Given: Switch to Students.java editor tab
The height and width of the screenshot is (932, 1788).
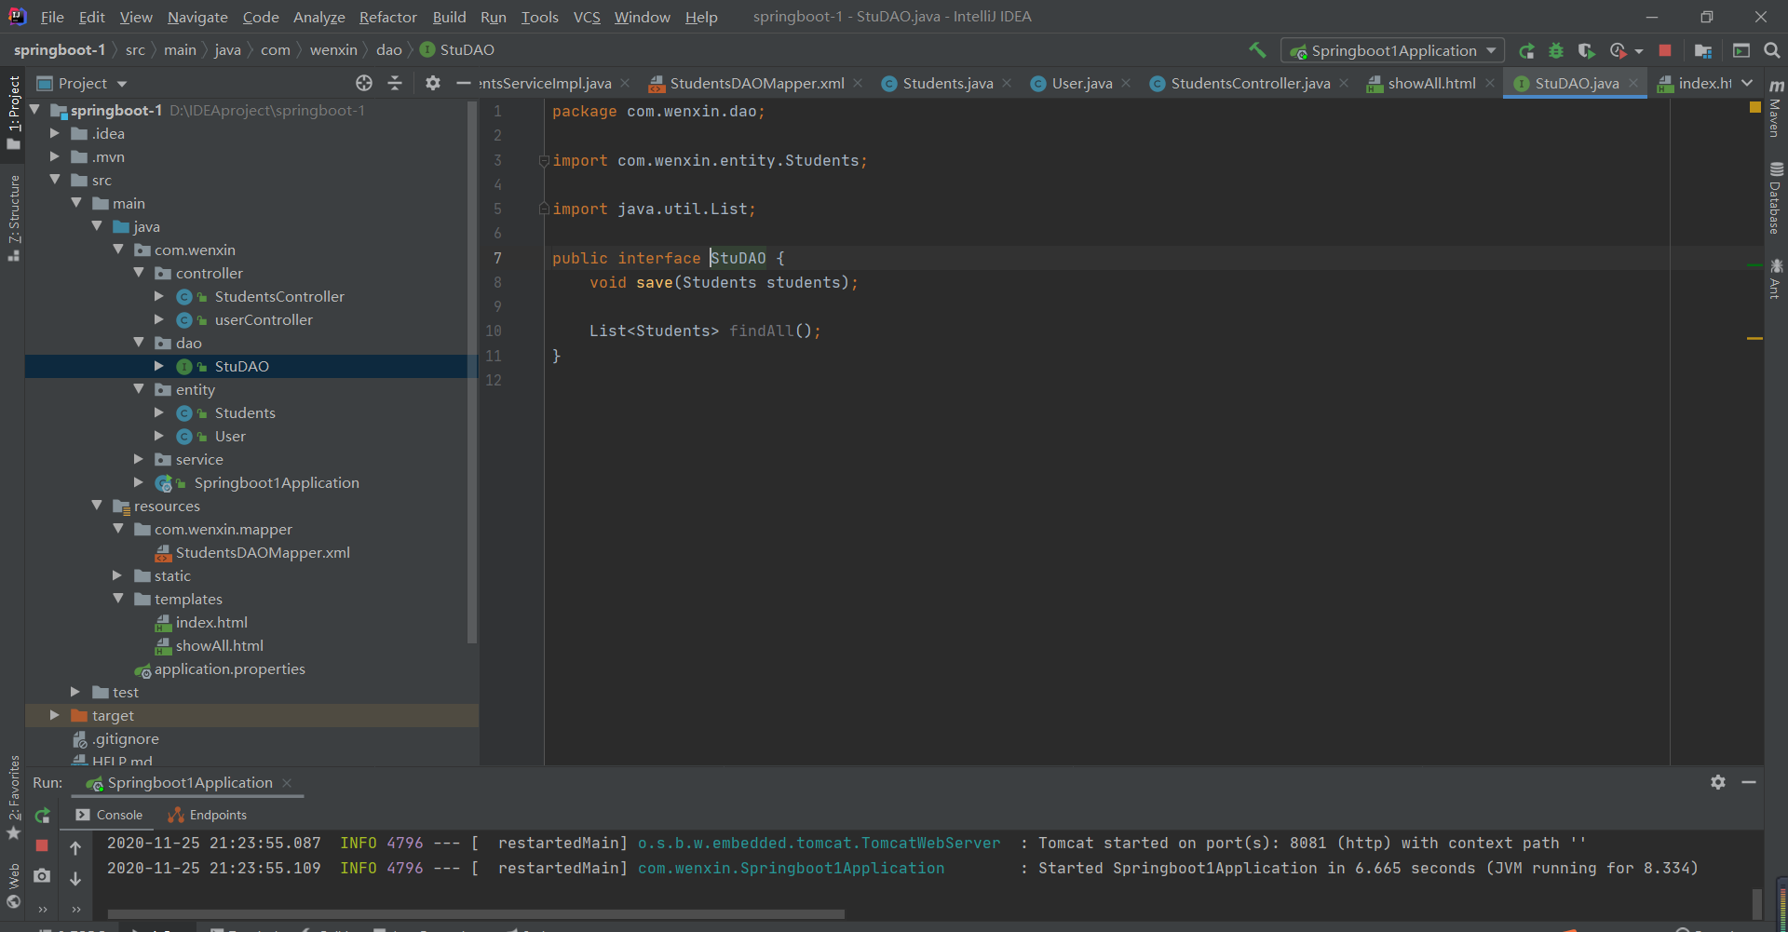Looking at the screenshot, I should [x=947, y=83].
